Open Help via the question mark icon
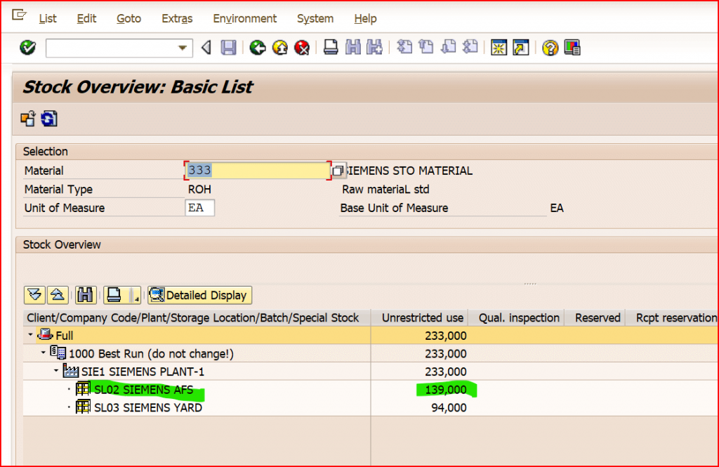The height and width of the screenshot is (467, 719). click(550, 47)
